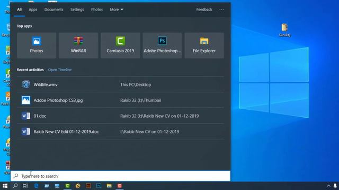This screenshot has width=339, height=190.
Task: Click the This PC\Desktop location text
Action: (x=136, y=84)
